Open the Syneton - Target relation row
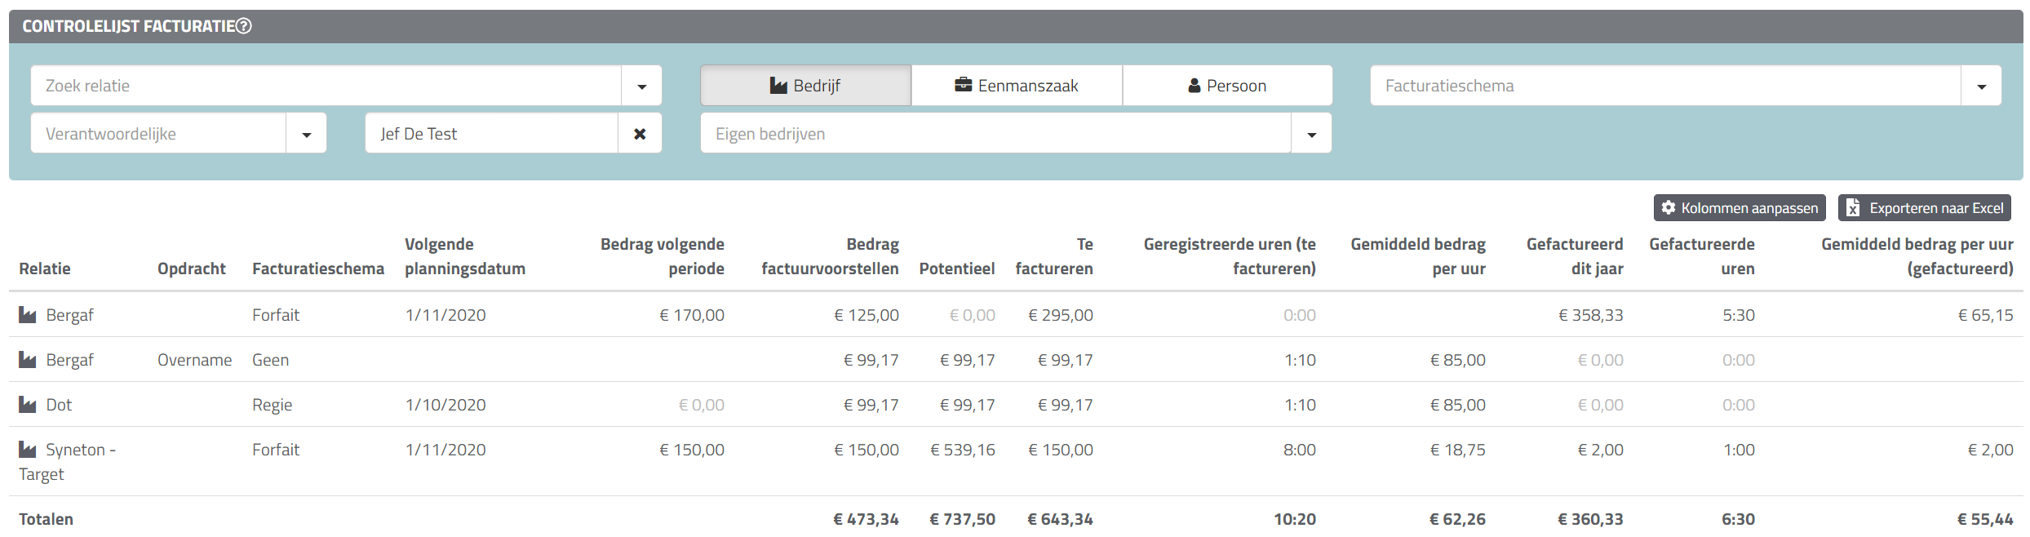 [80, 450]
